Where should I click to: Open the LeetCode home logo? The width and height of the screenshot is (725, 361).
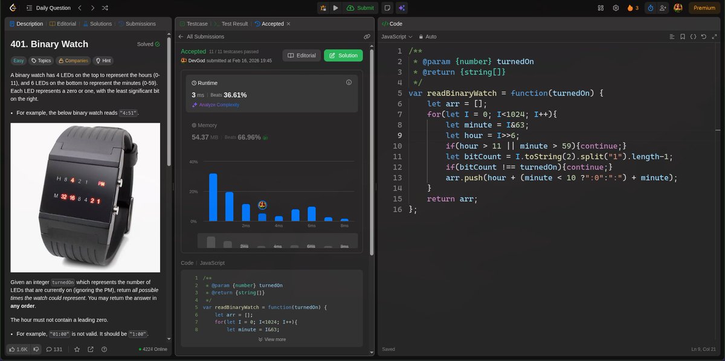[12, 8]
